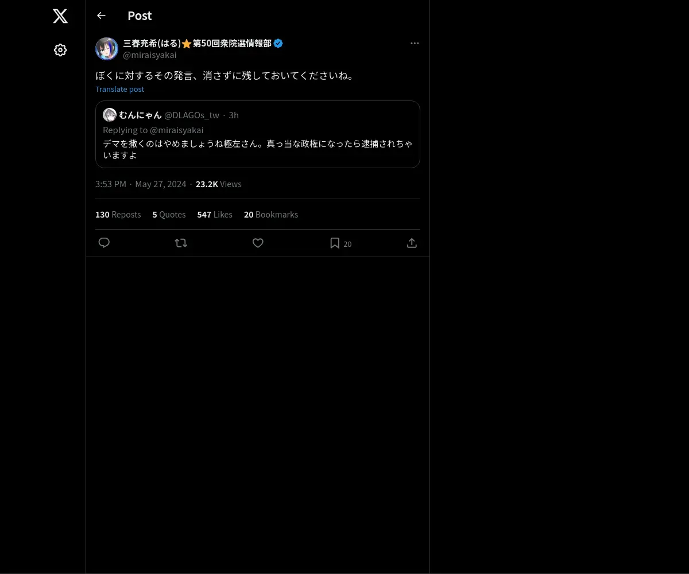Click the repost arrows icon

point(181,243)
